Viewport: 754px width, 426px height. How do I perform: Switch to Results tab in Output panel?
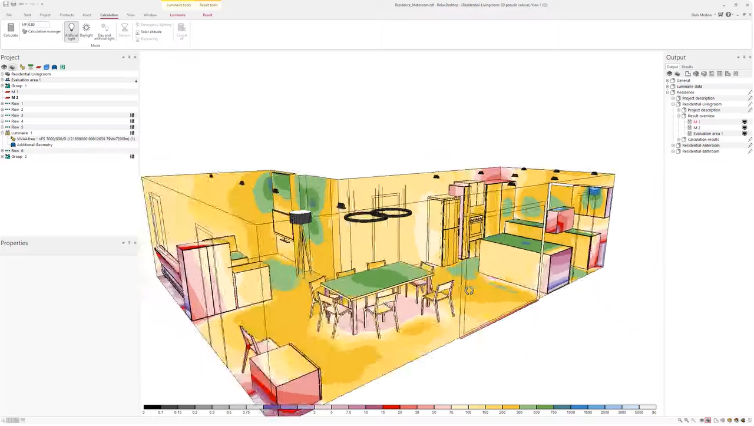point(687,67)
